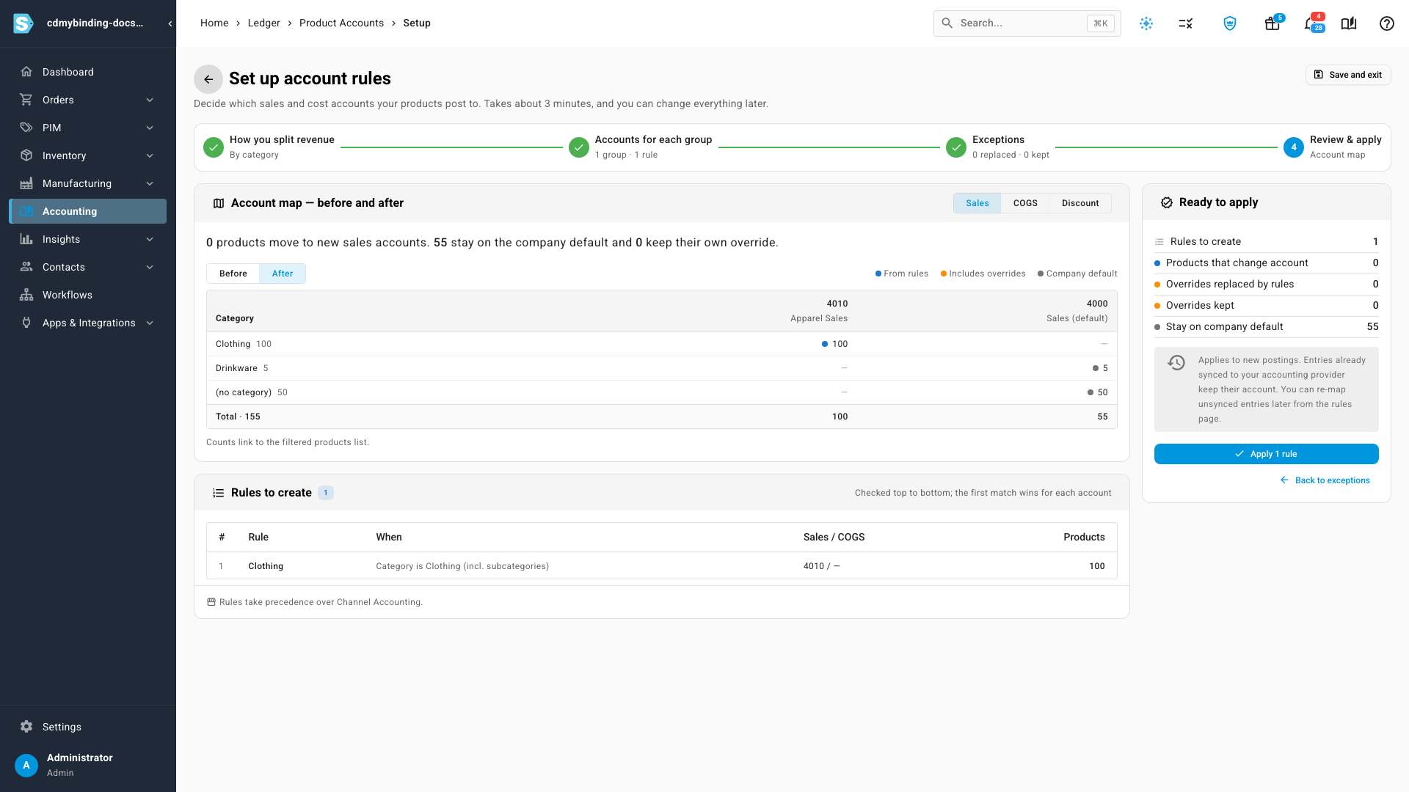Expand the Manufacturing menu chevron
Image resolution: width=1409 pixels, height=792 pixels.
[x=150, y=183]
